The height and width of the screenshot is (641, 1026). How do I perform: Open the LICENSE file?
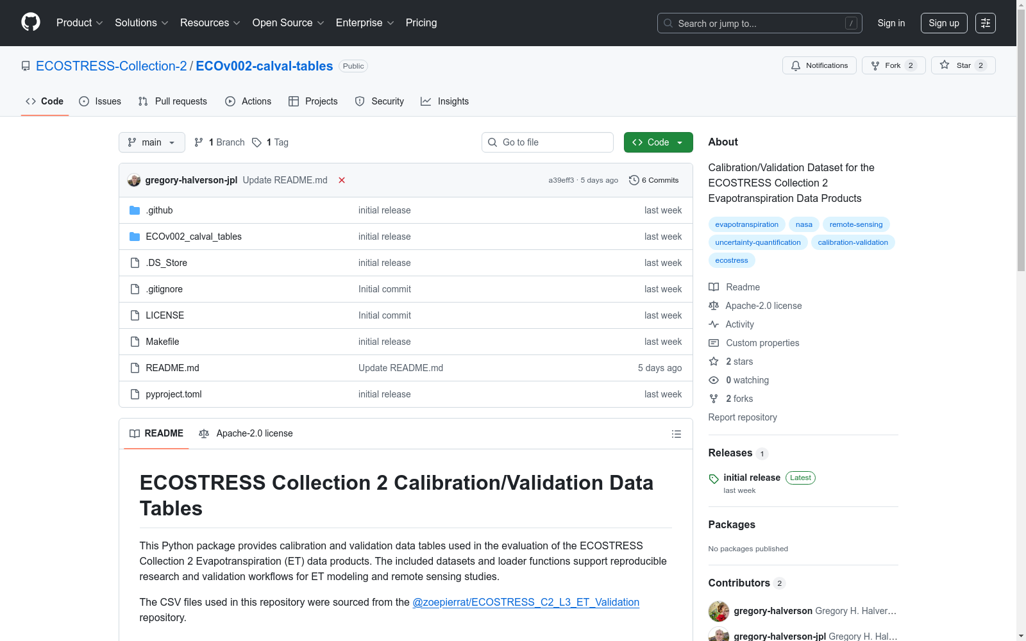(165, 315)
